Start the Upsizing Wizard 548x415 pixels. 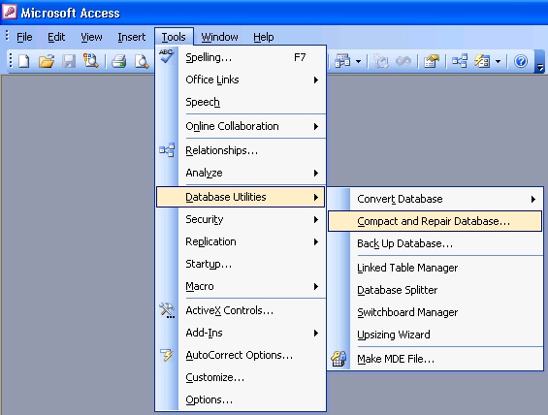[435, 335]
